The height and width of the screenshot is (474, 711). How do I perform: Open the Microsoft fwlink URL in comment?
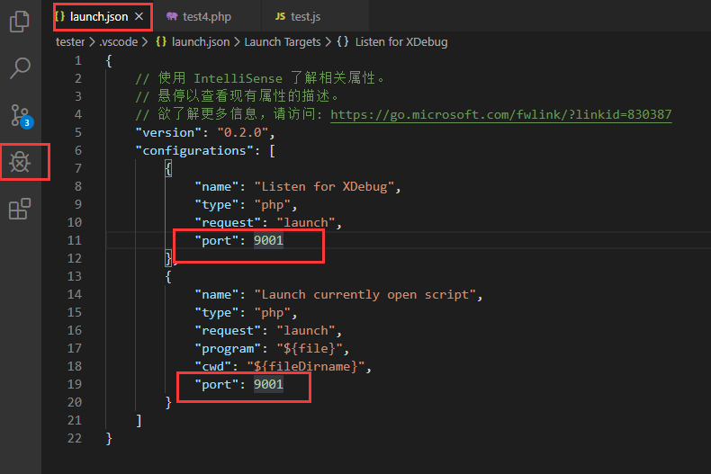(500, 114)
